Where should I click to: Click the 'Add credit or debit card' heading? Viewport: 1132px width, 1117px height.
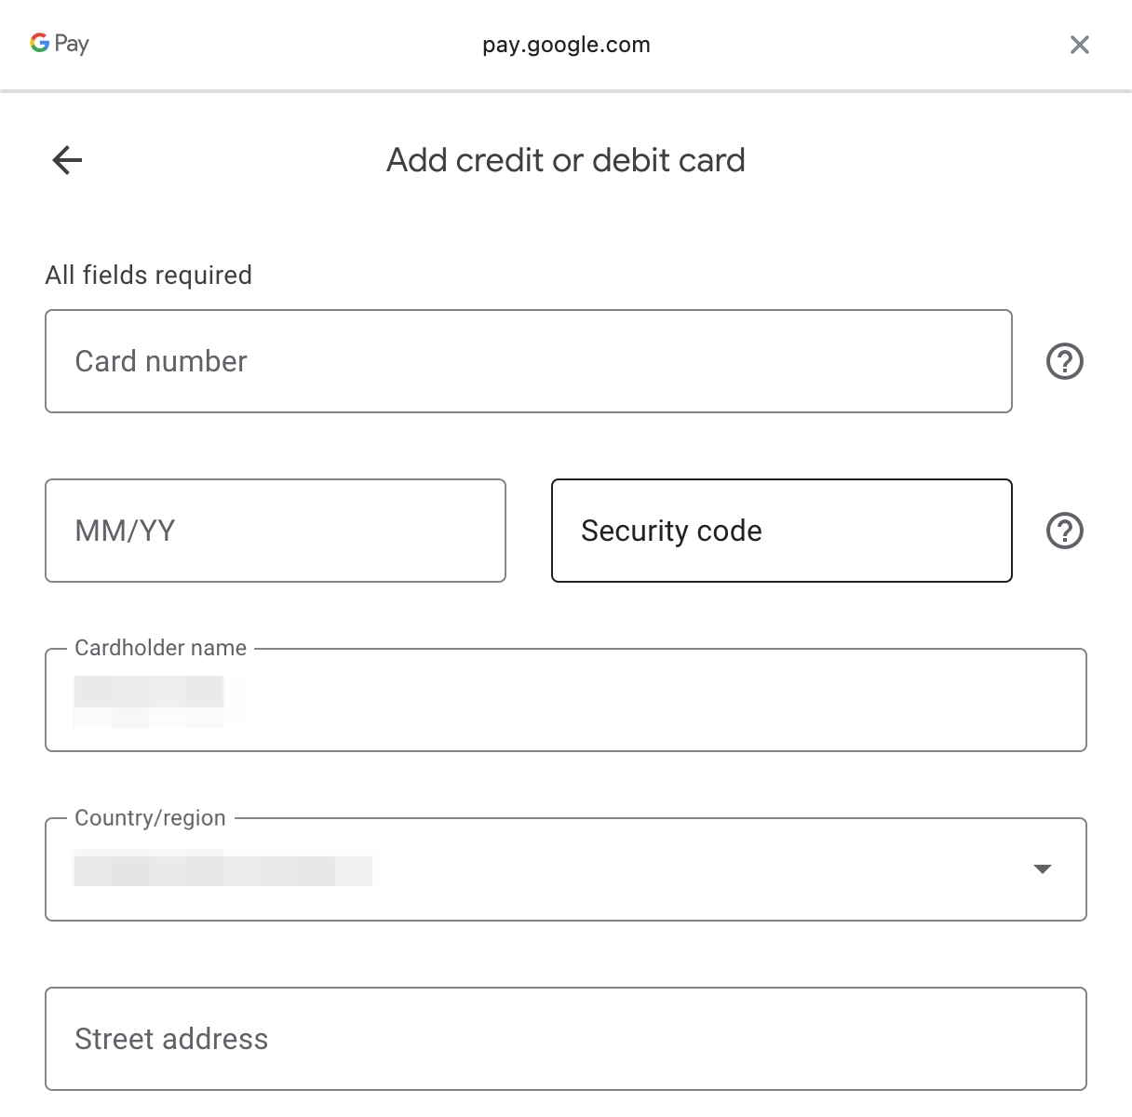(566, 160)
